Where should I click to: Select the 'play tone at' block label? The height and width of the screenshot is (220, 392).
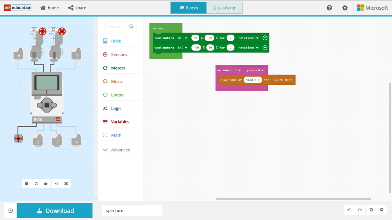click(231, 80)
